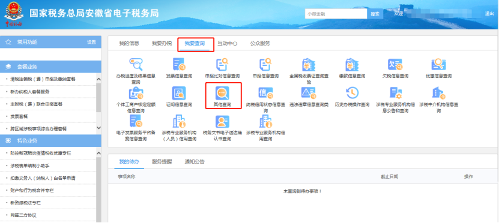Show the 我的待办 tab
The height and width of the screenshot is (223, 499).
[129, 162]
